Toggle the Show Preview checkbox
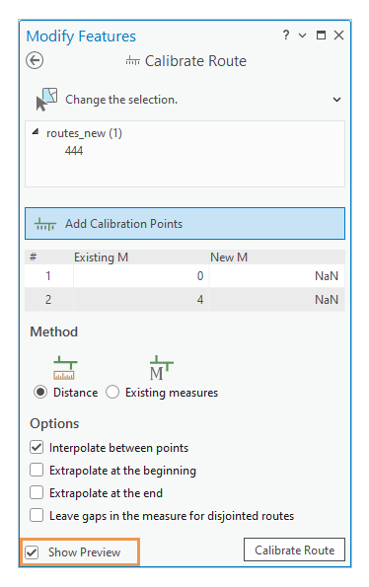 (32, 552)
